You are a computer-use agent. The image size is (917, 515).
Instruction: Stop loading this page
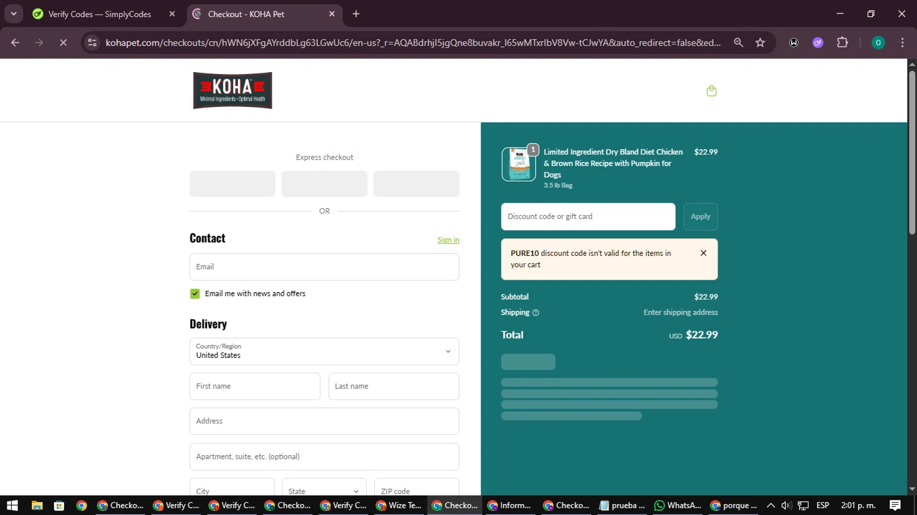pyautogui.click(x=63, y=43)
